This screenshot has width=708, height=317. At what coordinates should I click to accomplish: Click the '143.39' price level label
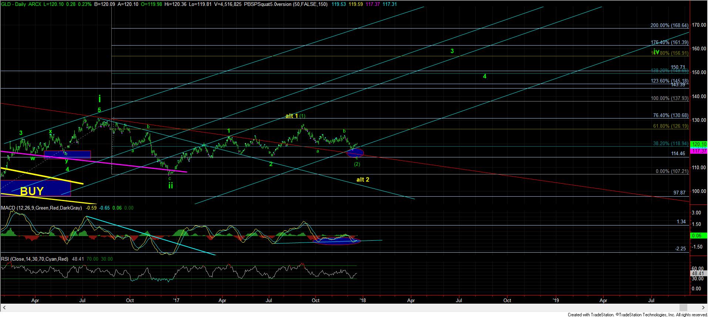point(678,85)
